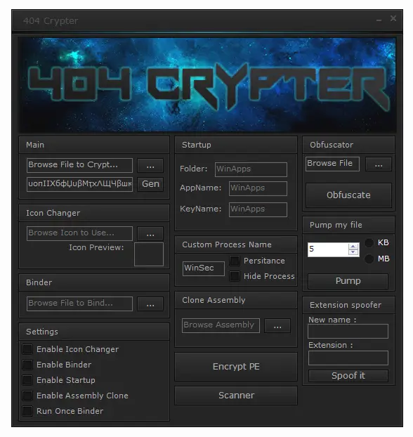Open the Binder file browse button
The image size is (413, 437).
click(150, 304)
